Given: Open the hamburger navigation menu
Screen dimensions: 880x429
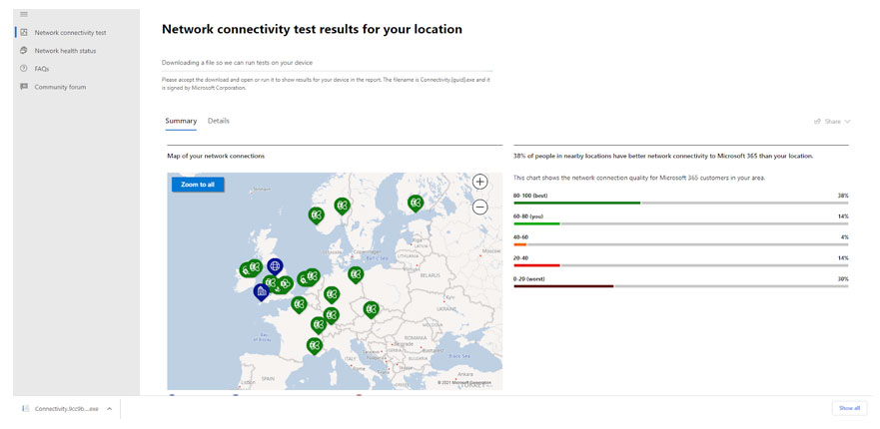Looking at the screenshot, I should point(24,14).
